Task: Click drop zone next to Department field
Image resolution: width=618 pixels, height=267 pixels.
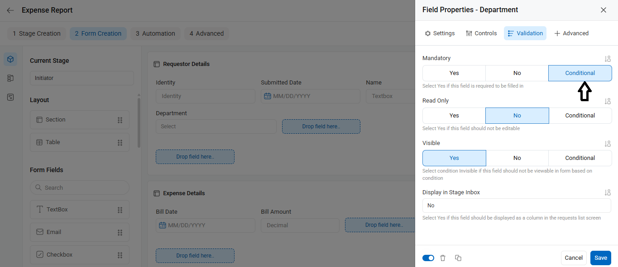Action: point(321,126)
